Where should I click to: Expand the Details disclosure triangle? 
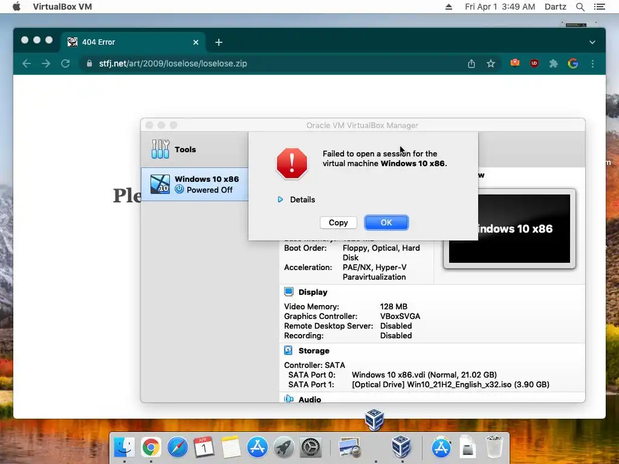tap(280, 199)
